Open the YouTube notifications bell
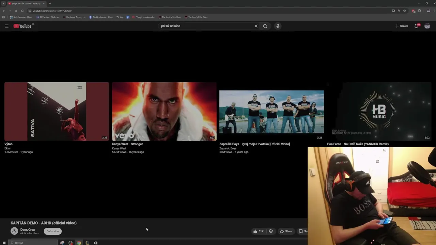436x245 pixels. tap(417, 26)
